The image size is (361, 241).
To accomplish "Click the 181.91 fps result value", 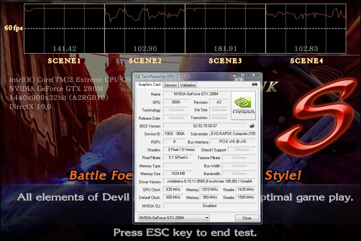I will pos(225,49).
